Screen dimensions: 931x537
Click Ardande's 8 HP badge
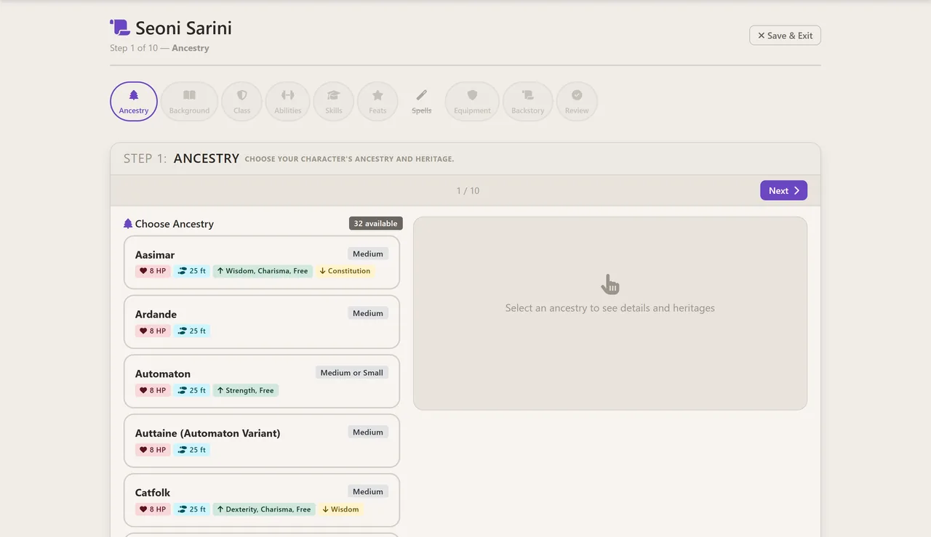click(153, 331)
